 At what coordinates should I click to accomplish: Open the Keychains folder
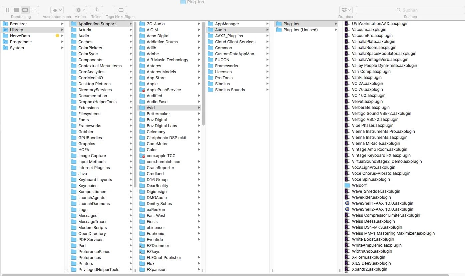[x=101, y=185]
